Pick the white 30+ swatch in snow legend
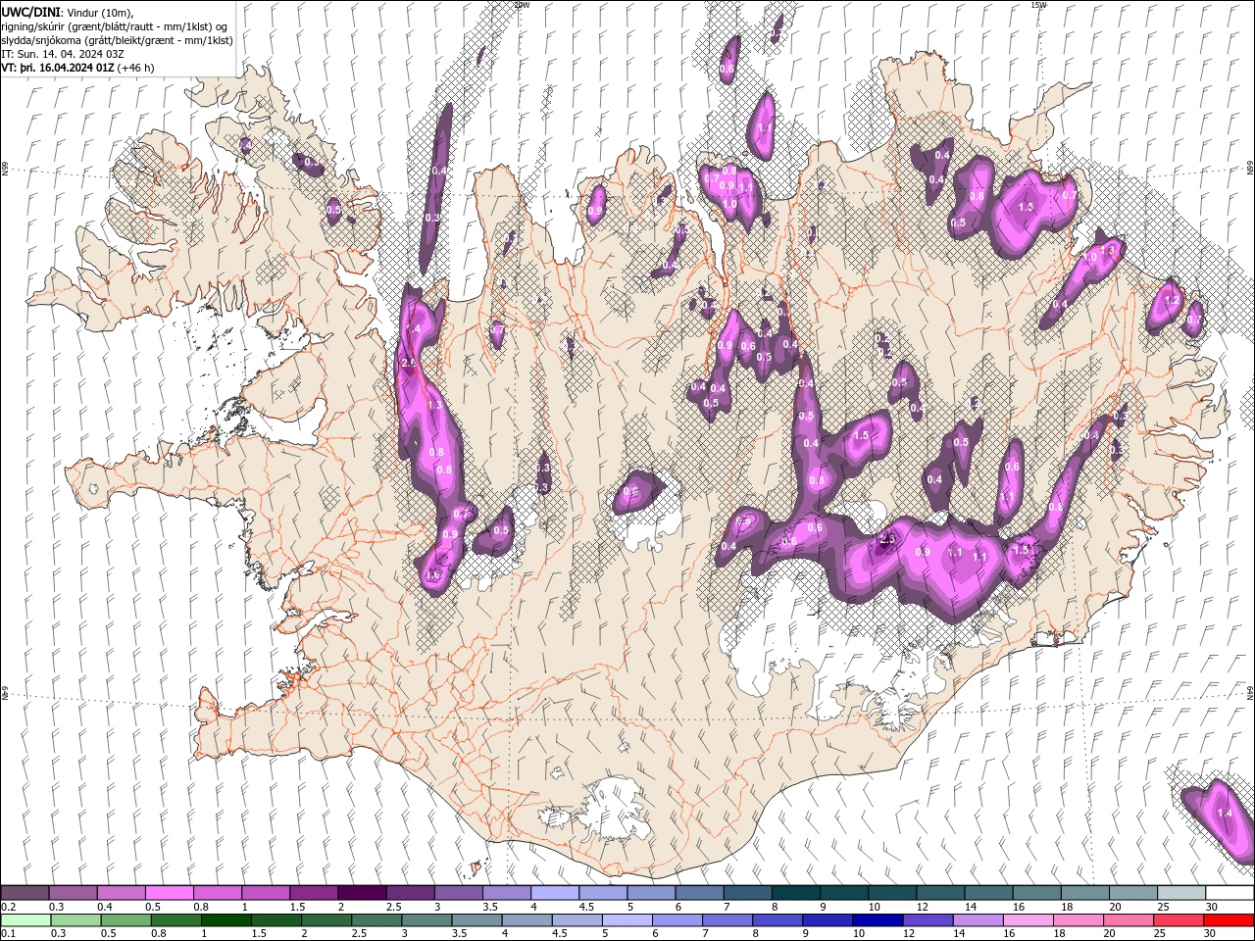 click(x=1230, y=893)
